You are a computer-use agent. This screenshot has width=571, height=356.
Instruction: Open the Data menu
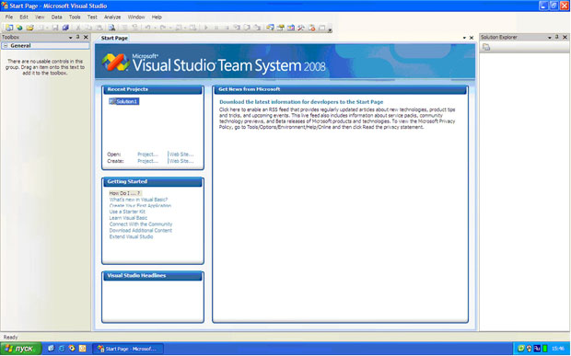[x=56, y=17]
